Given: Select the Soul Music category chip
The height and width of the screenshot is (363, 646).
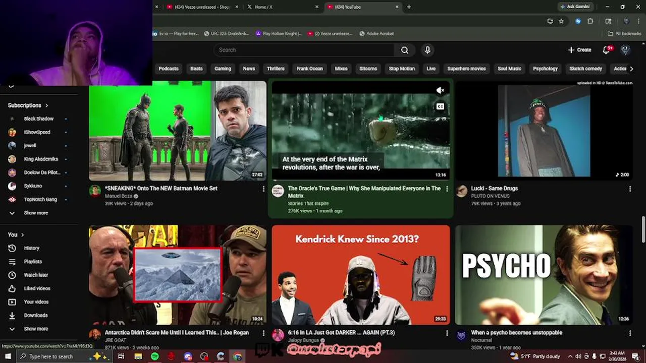Looking at the screenshot, I should (x=509, y=69).
